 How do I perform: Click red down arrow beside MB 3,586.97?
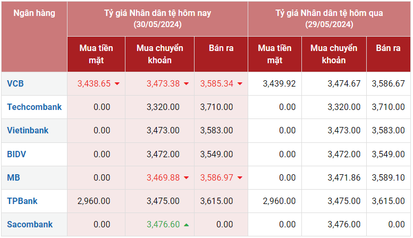(240, 178)
